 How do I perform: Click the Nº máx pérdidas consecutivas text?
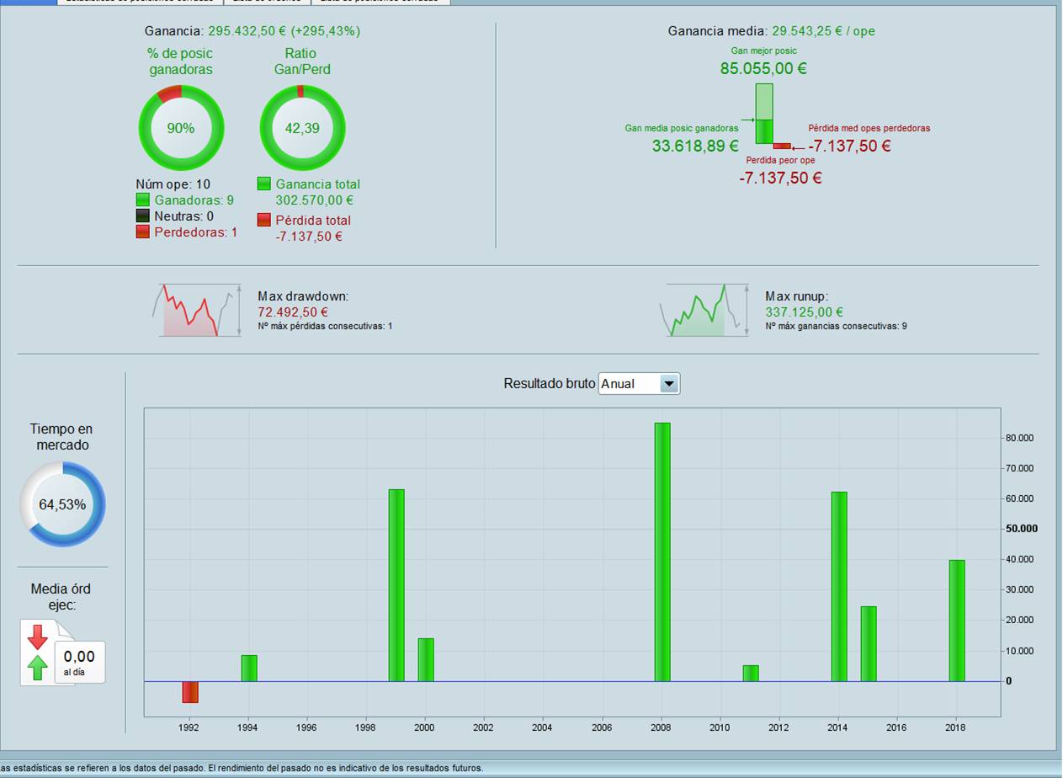325,326
